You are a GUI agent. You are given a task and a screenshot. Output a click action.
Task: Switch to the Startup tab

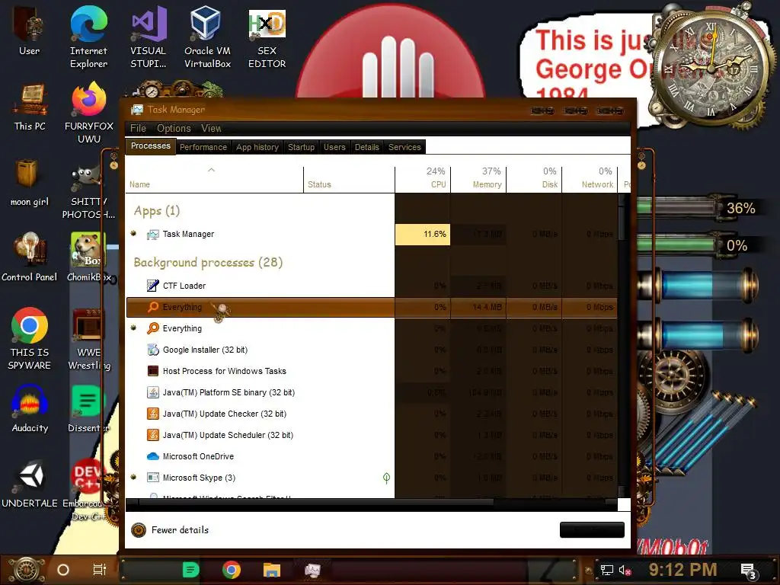[301, 147]
